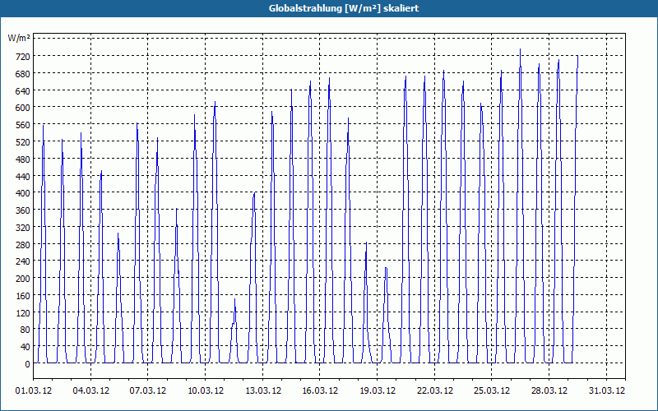Click the 0 y-axis label
The height and width of the screenshot is (411, 658).
[x=27, y=364]
